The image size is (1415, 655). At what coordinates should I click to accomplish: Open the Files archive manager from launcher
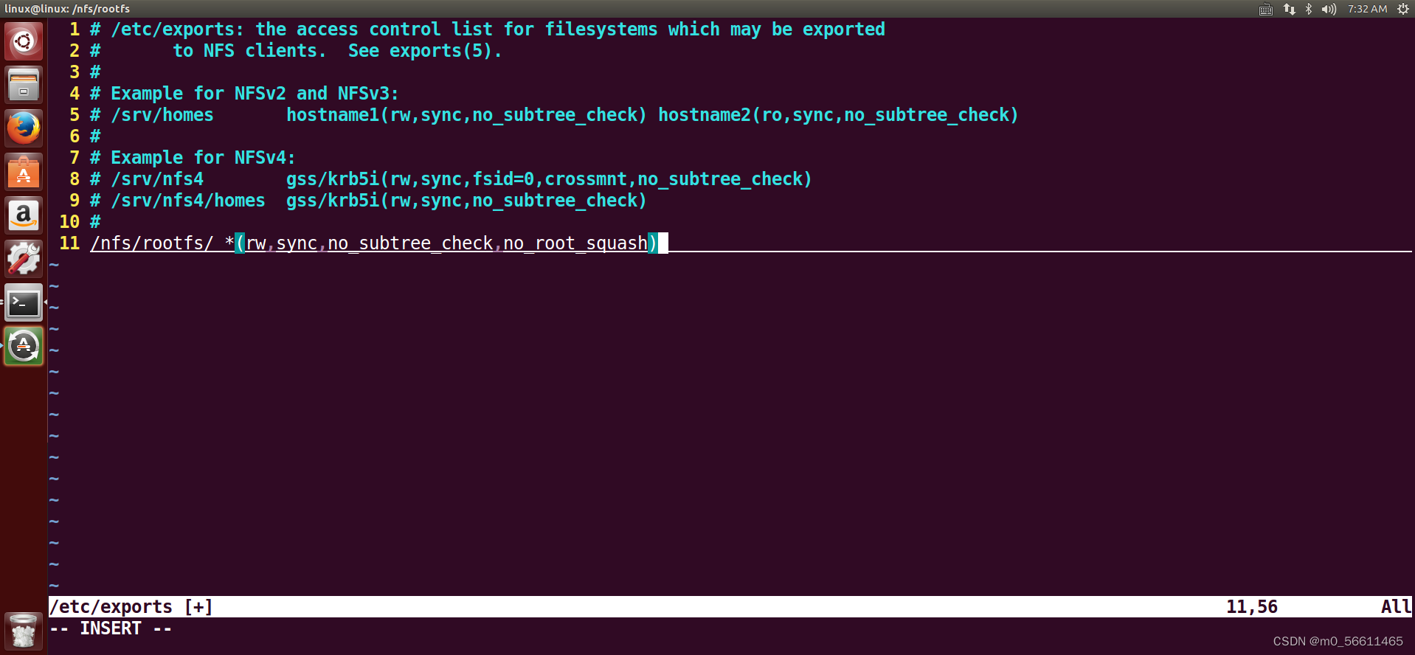pyautogui.click(x=23, y=84)
